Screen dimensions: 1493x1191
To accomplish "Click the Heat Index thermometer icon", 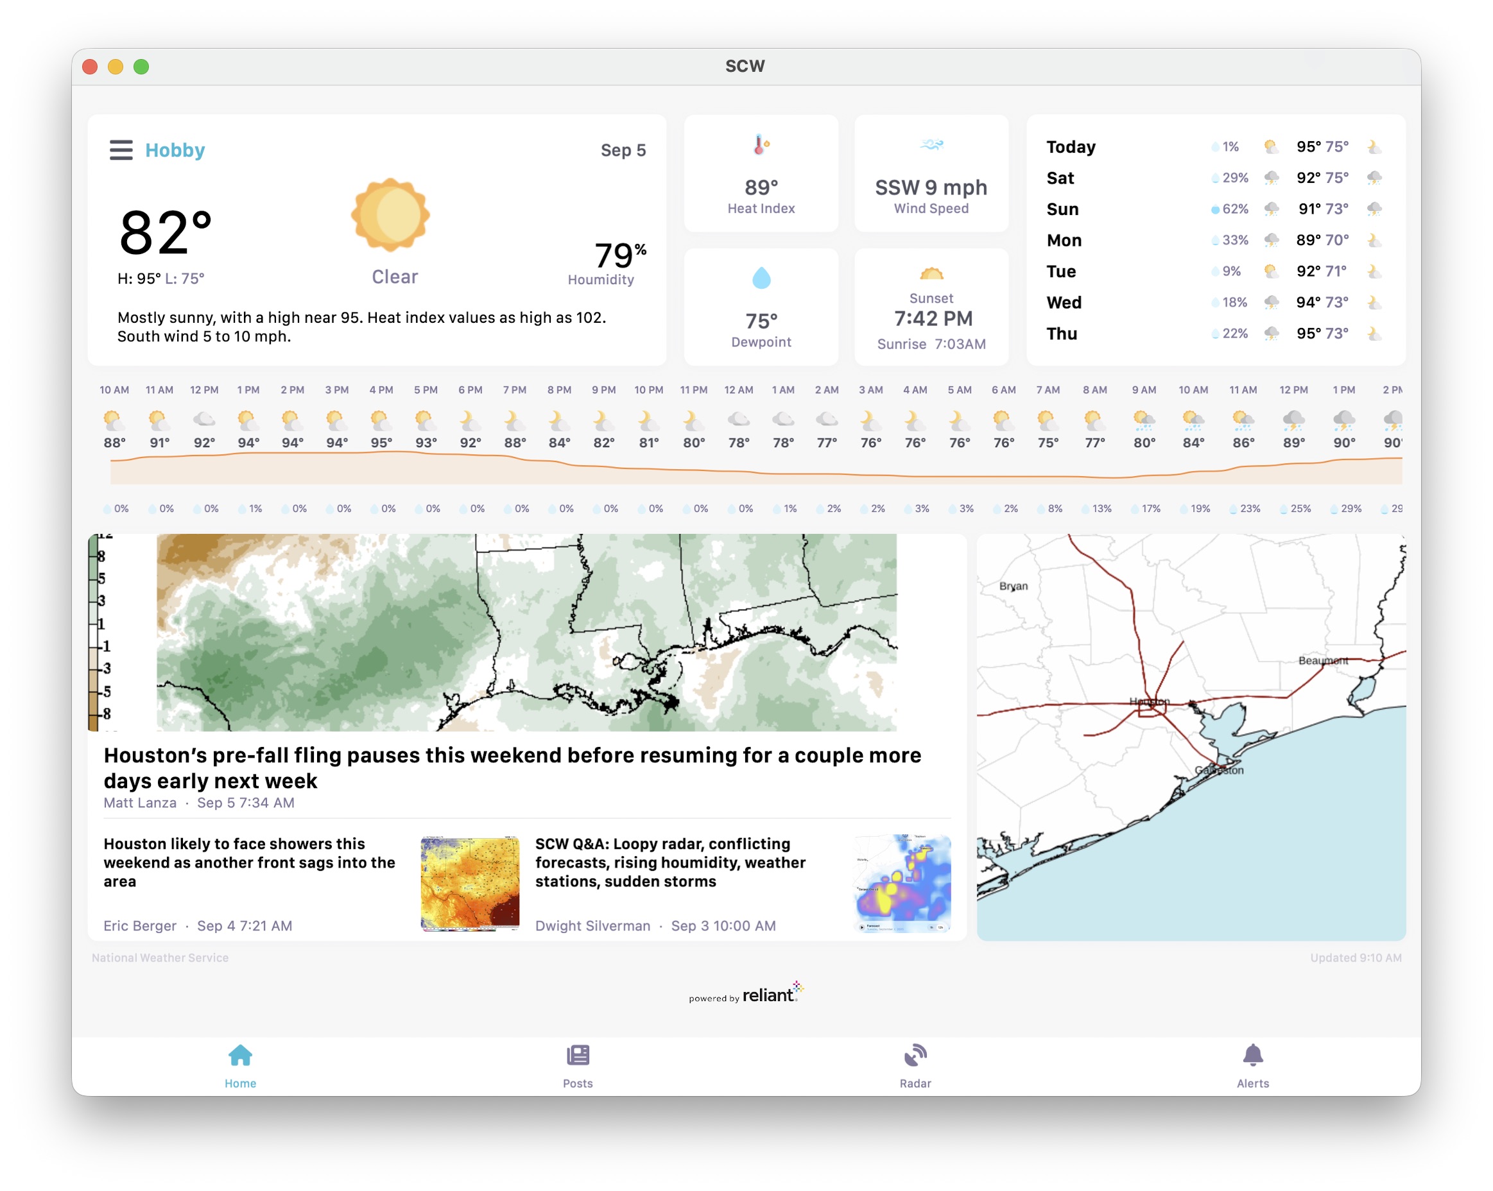I will [761, 145].
